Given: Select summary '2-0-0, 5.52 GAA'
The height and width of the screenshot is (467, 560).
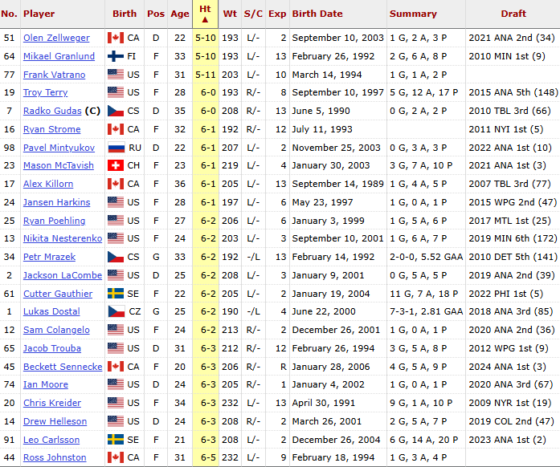Looking at the screenshot, I should (427, 257).
